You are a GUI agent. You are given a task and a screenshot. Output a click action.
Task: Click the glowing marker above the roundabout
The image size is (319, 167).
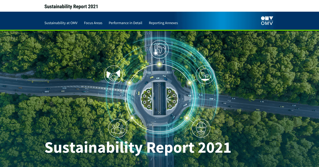click(159, 64)
